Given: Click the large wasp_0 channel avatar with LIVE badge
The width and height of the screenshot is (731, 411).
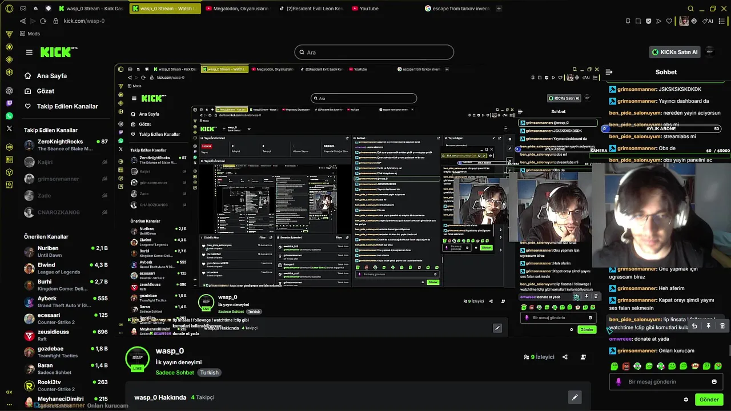Looking at the screenshot, I should click(137, 359).
